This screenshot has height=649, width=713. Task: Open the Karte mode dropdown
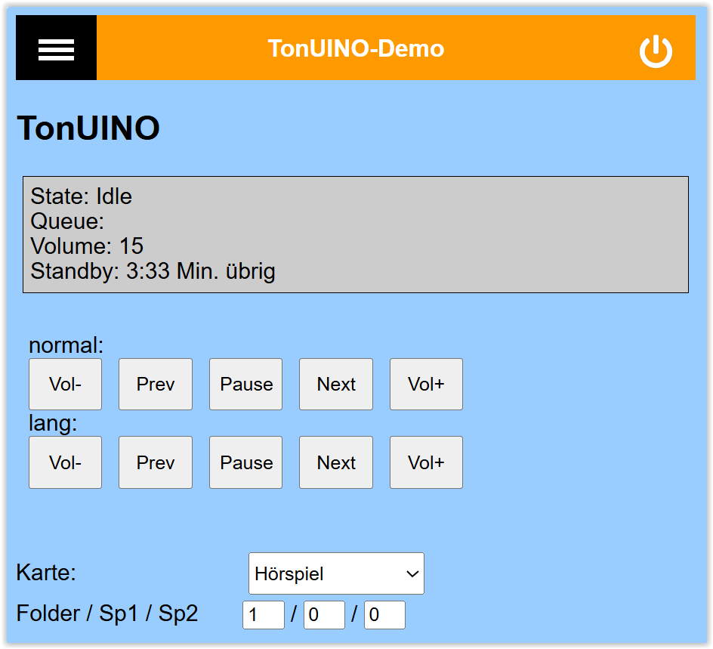336,573
